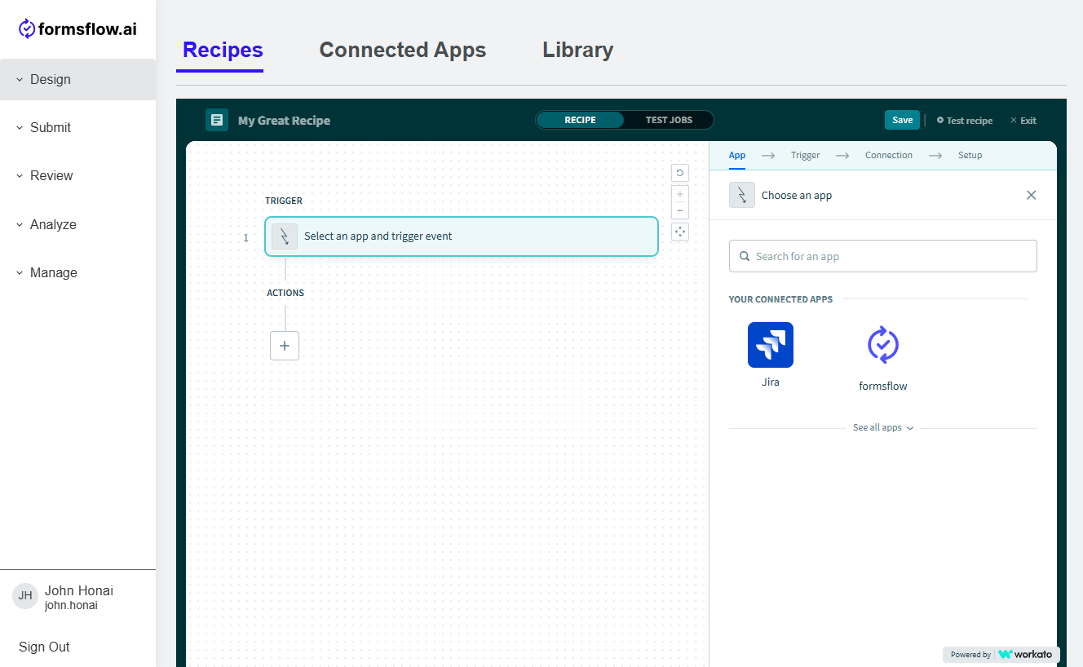
Task: Expand the Design sidebar section
Action: point(77,79)
